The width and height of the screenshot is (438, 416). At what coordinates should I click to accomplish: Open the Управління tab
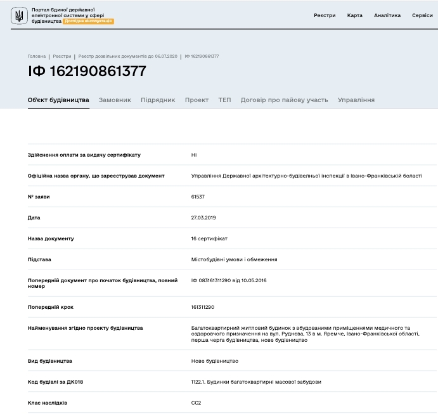[x=356, y=100]
